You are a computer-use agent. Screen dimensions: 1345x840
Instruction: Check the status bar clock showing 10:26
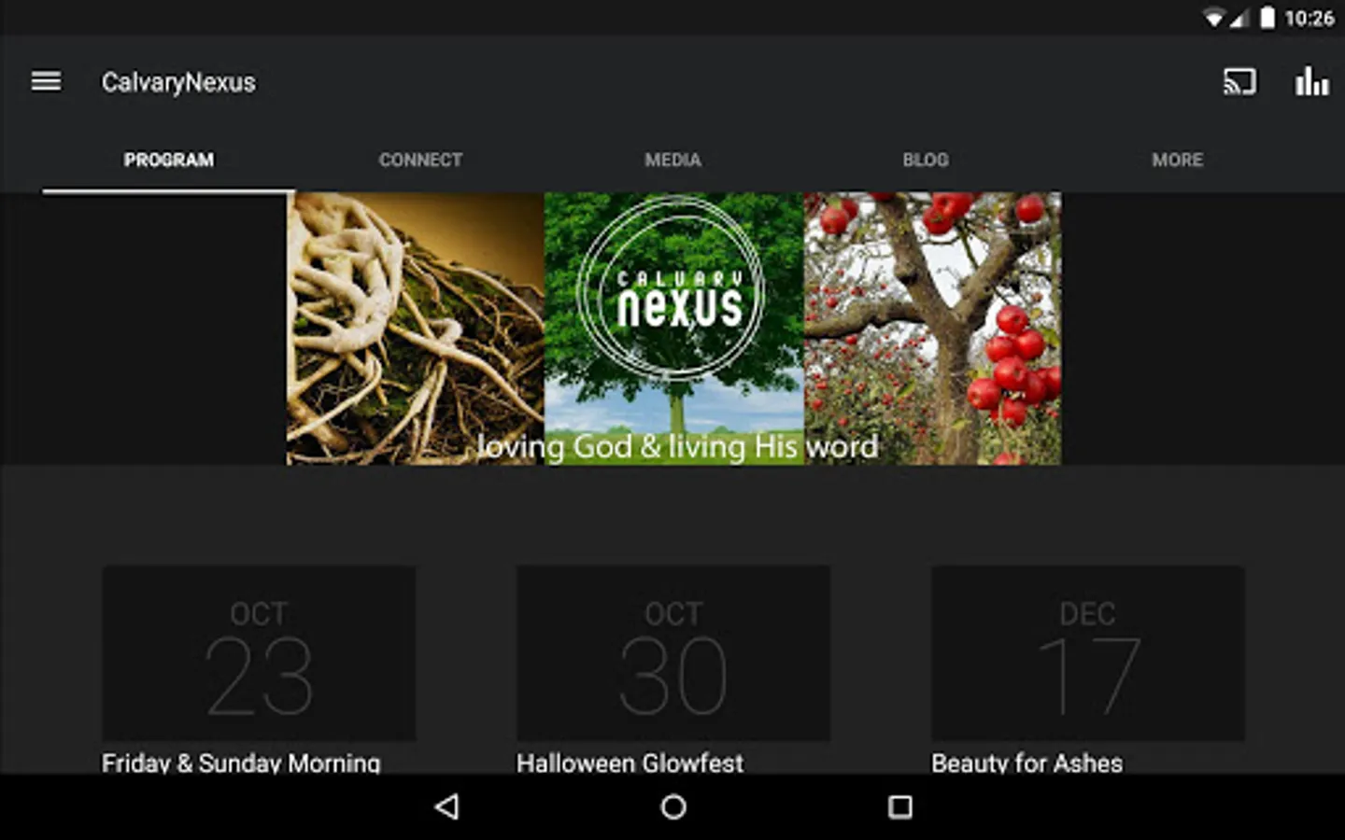(x=1309, y=18)
